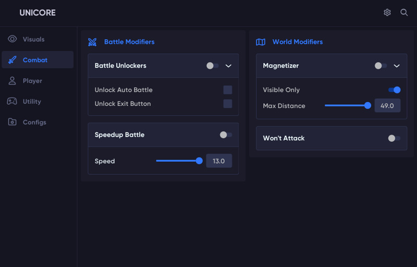Screen dimensions: 417x267
Task: Click the eye icon beside Visuals
Action: (x=12, y=39)
